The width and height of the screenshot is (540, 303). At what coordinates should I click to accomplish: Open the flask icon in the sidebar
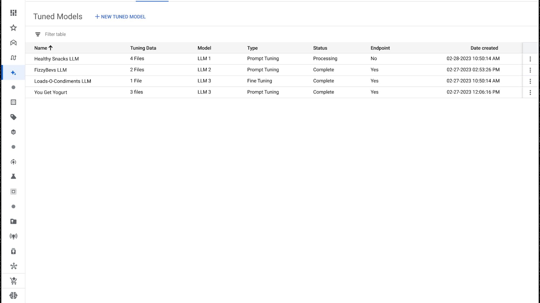pyautogui.click(x=13, y=176)
